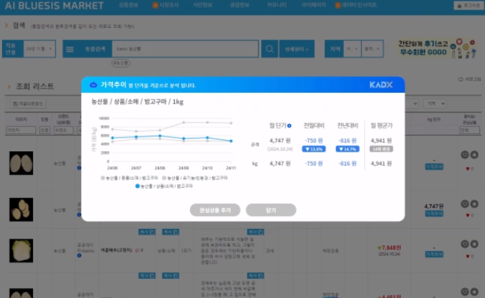Click the 닫기 button in dialog
This screenshot has width=485, height=298.
click(x=271, y=210)
